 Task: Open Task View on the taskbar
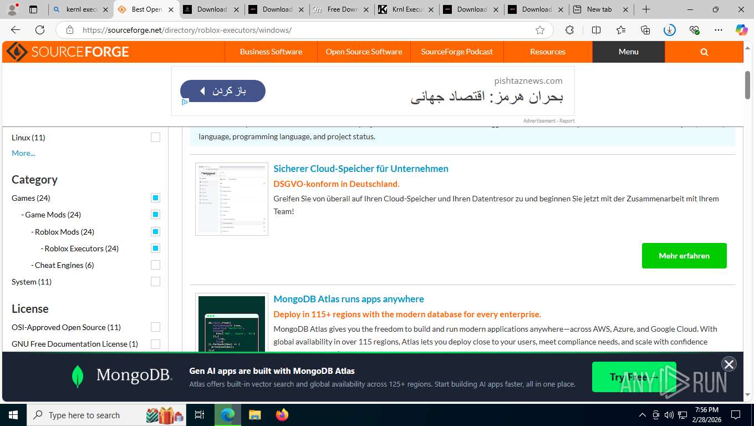(x=200, y=415)
